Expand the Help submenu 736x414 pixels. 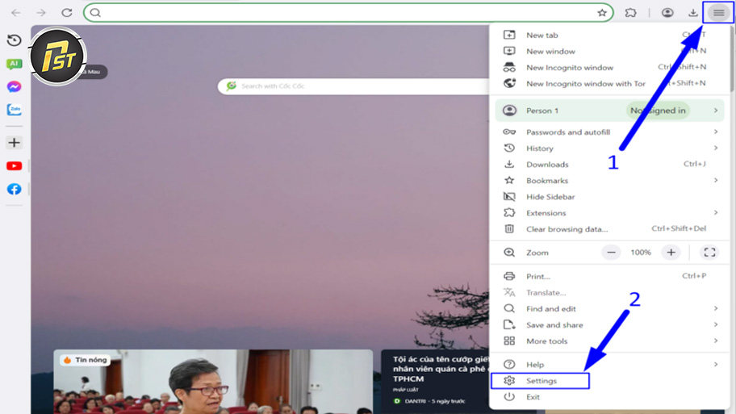click(609, 365)
